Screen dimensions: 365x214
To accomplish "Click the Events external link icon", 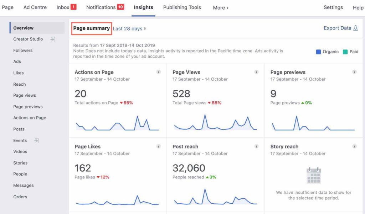I will click(36, 140).
